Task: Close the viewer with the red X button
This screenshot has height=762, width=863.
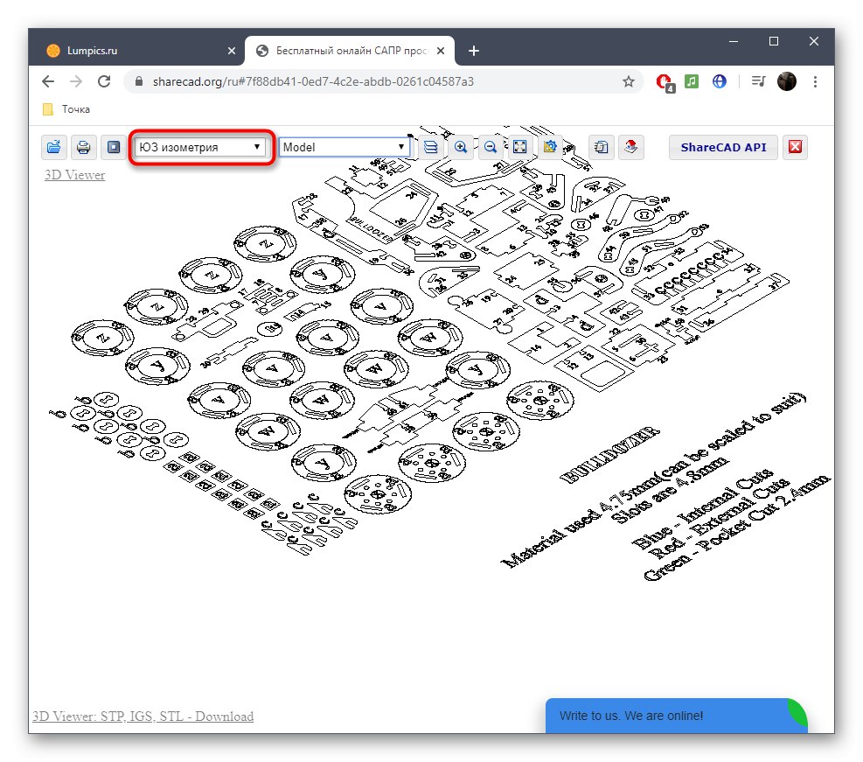Action: pos(795,147)
